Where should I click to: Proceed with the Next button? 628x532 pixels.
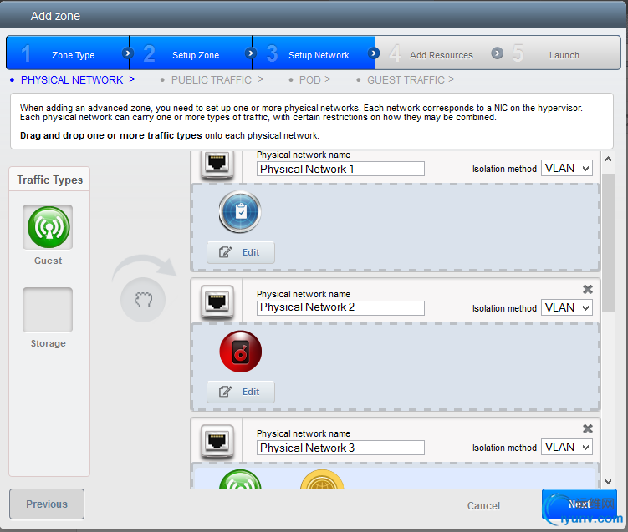point(579,504)
